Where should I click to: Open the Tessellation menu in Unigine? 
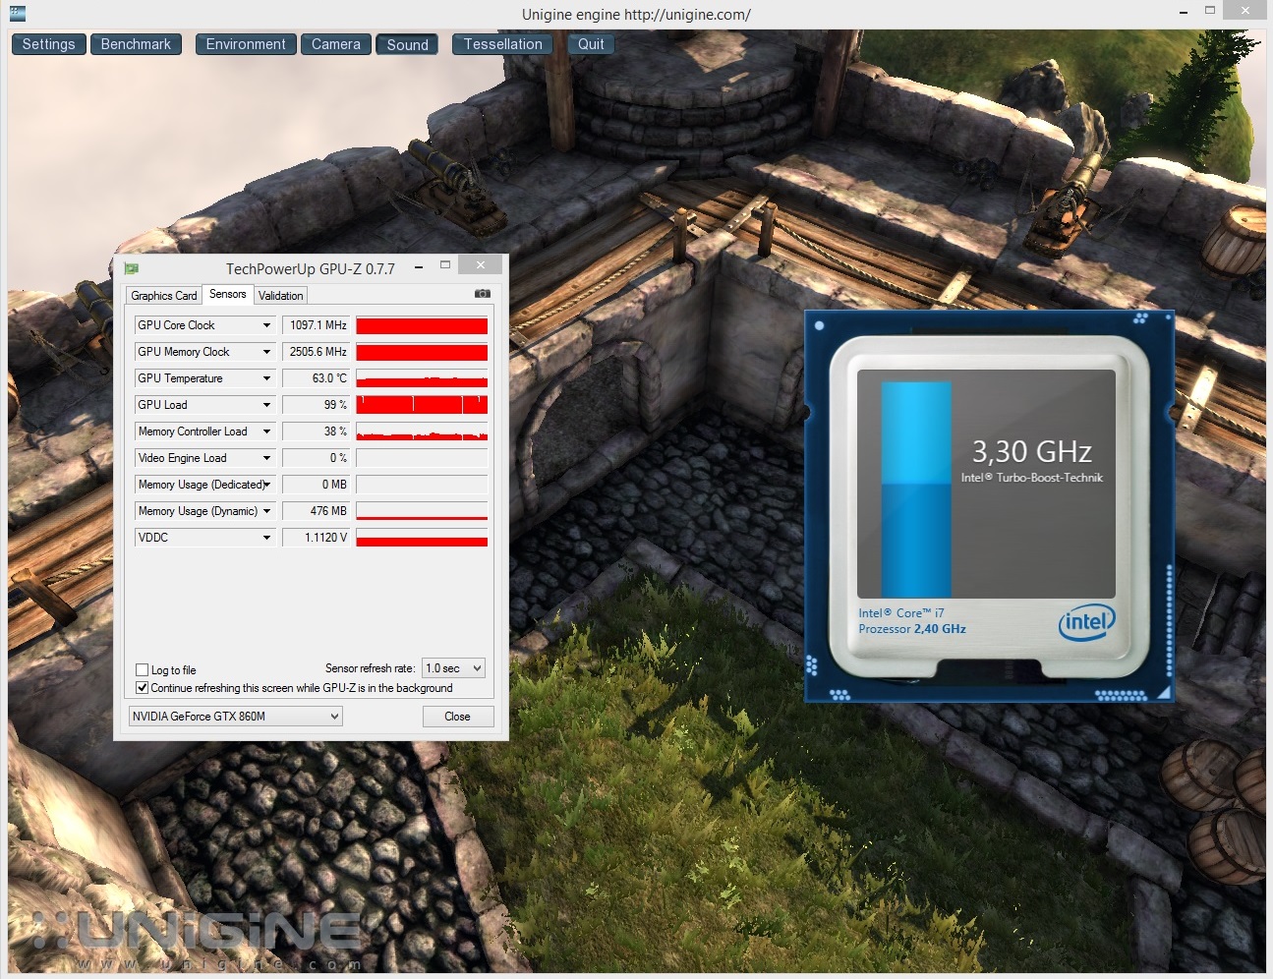pos(502,44)
